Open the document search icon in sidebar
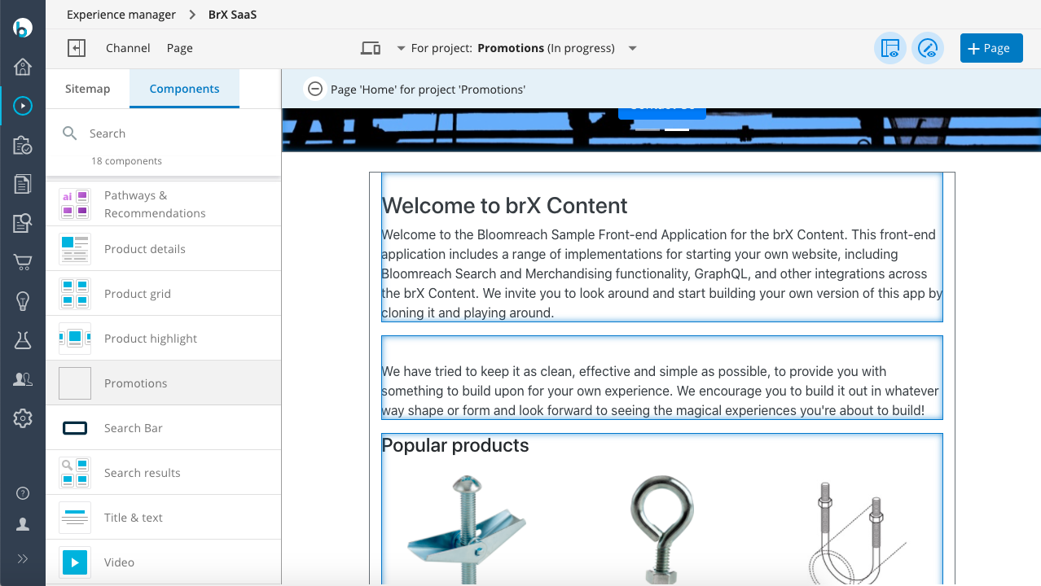Viewport: 1041px width, 586px height. tap(23, 223)
